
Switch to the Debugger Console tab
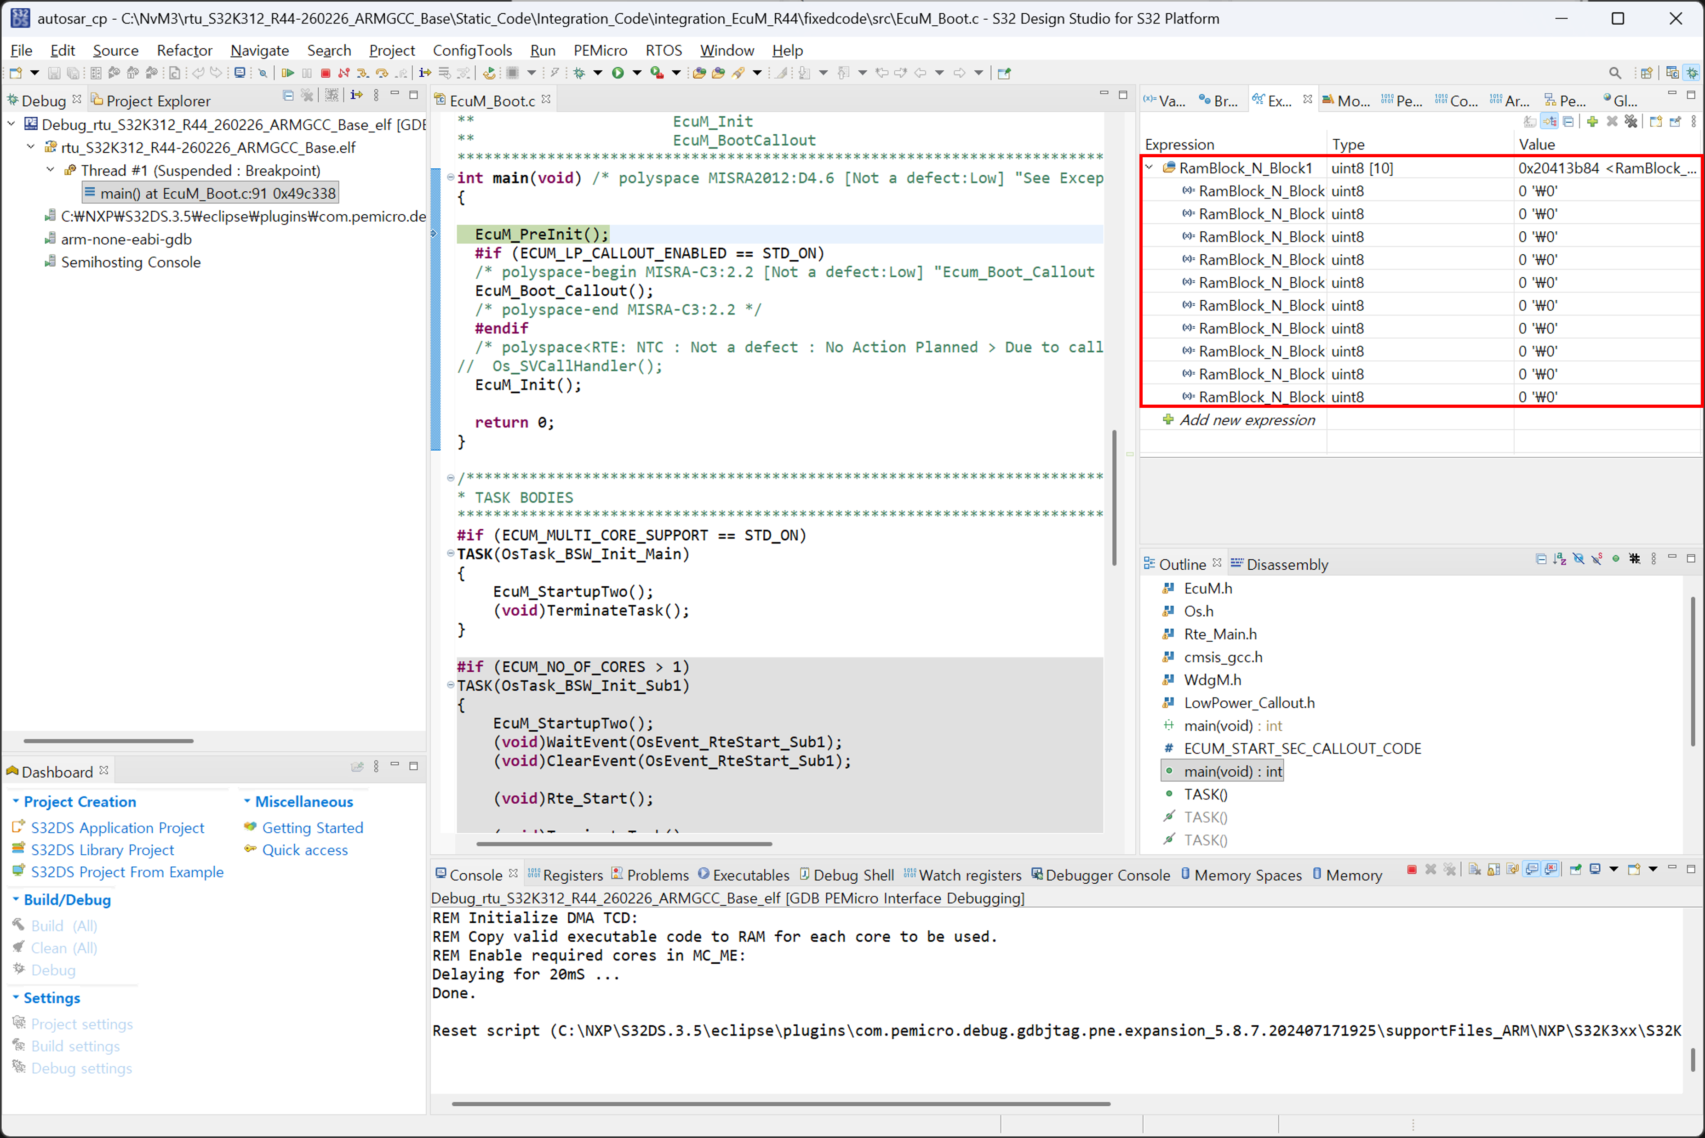1100,875
